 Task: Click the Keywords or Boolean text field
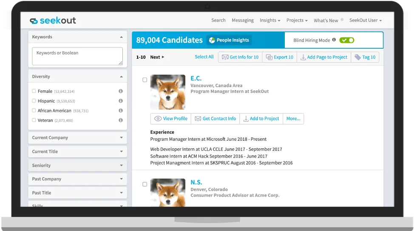[x=77, y=56]
